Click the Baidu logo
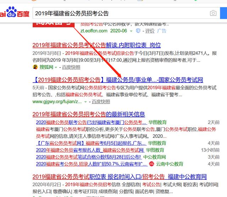Screen dimensions: 227x197 [15, 12]
